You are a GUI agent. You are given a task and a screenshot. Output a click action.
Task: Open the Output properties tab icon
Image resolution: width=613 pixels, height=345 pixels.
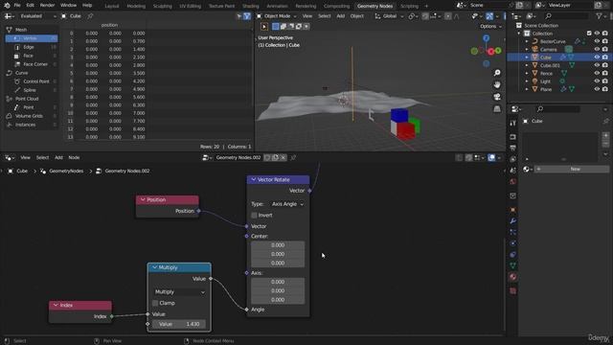click(x=513, y=148)
